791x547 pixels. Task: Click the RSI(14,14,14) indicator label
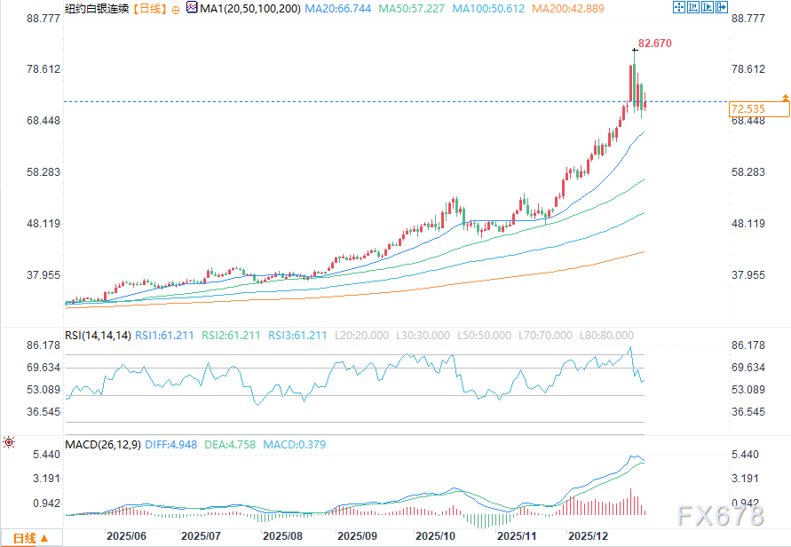pos(98,335)
